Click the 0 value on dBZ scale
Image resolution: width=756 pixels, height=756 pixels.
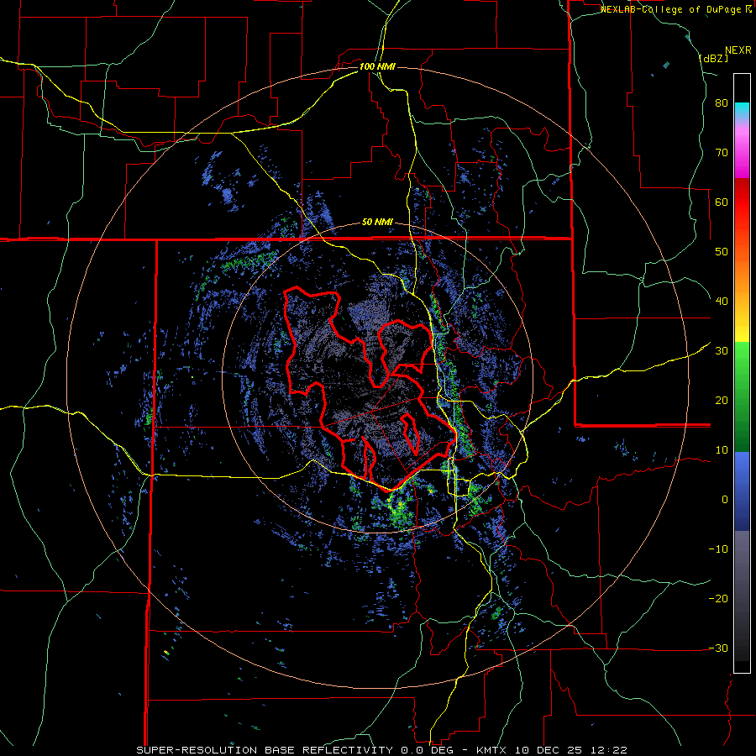(725, 500)
